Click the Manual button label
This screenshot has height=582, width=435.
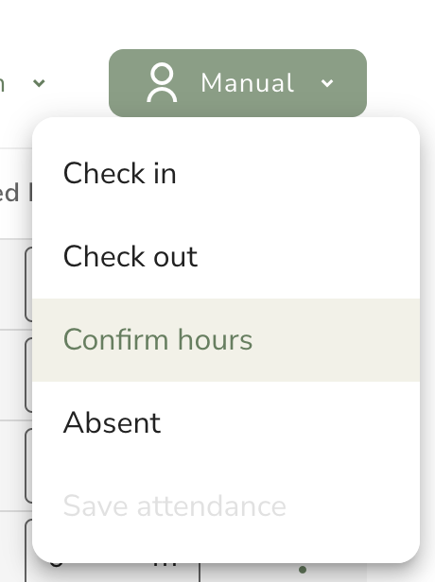(x=248, y=82)
